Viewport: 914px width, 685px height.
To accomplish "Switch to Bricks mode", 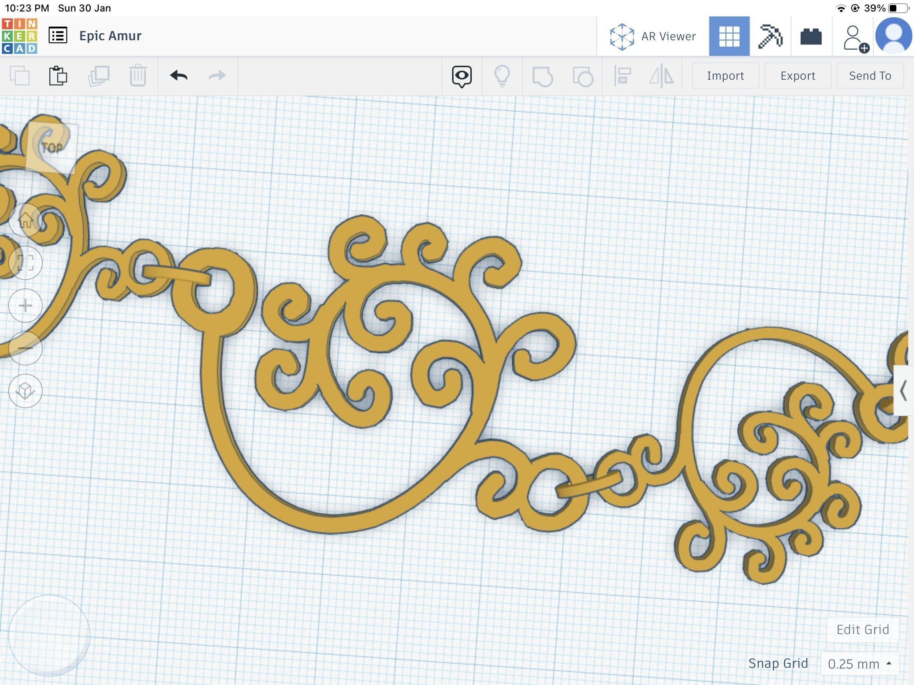I will click(811, 36).
